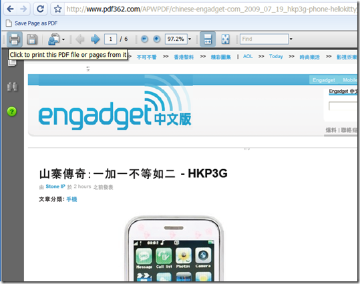
Task: Zoom out with the minus button
Action: pyautogui.click(x=144, y=39)
